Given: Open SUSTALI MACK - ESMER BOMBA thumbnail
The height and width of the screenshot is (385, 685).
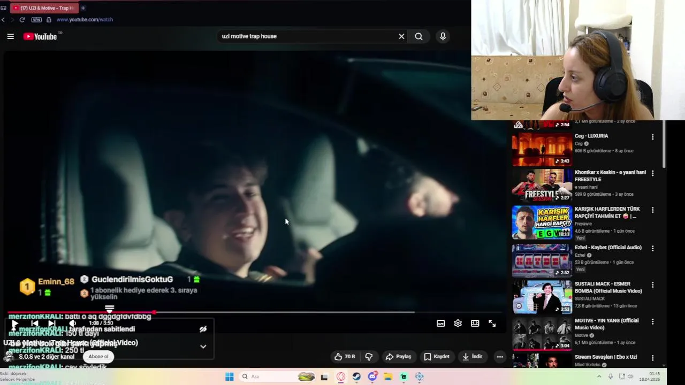Looking at the screenshot, I should pyautogui.click(x=542, y=297).
